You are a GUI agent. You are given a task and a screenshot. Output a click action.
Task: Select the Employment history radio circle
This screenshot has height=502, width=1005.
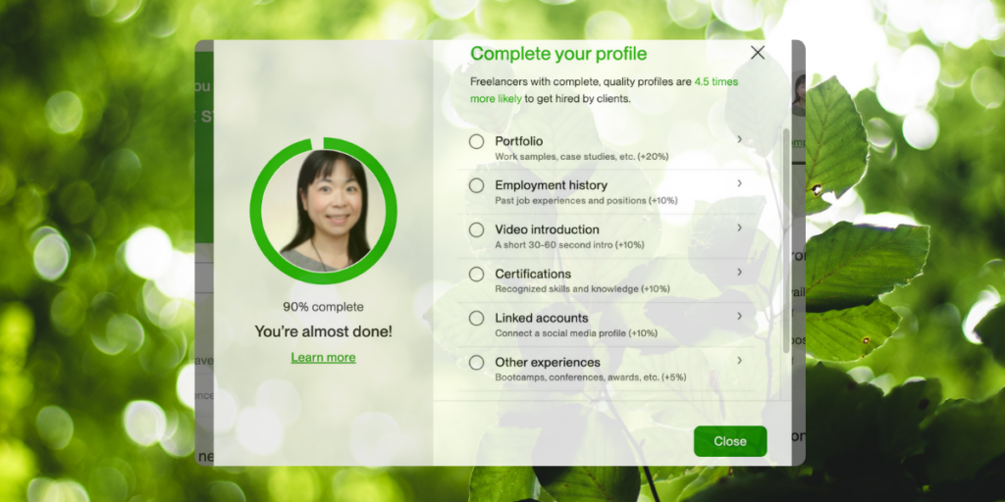(x=476, y=185)
